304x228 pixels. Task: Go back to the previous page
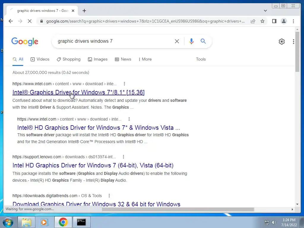pyautogui.click(x=11, y=21)
